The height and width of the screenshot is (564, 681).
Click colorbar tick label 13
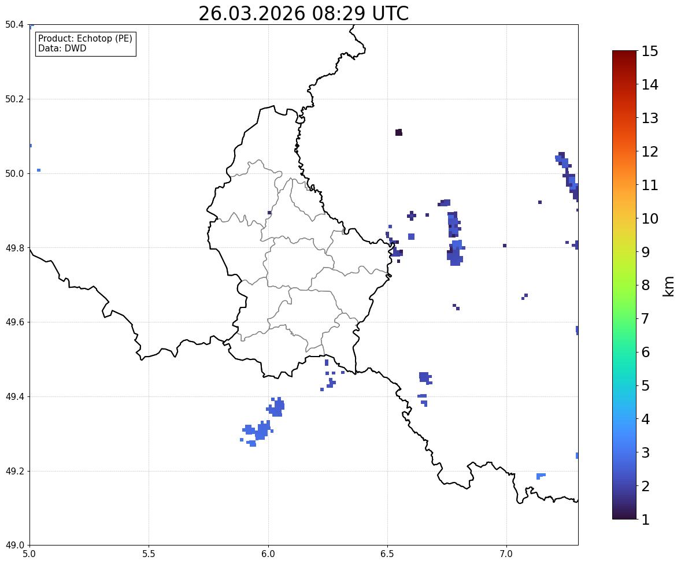(650, 118)
